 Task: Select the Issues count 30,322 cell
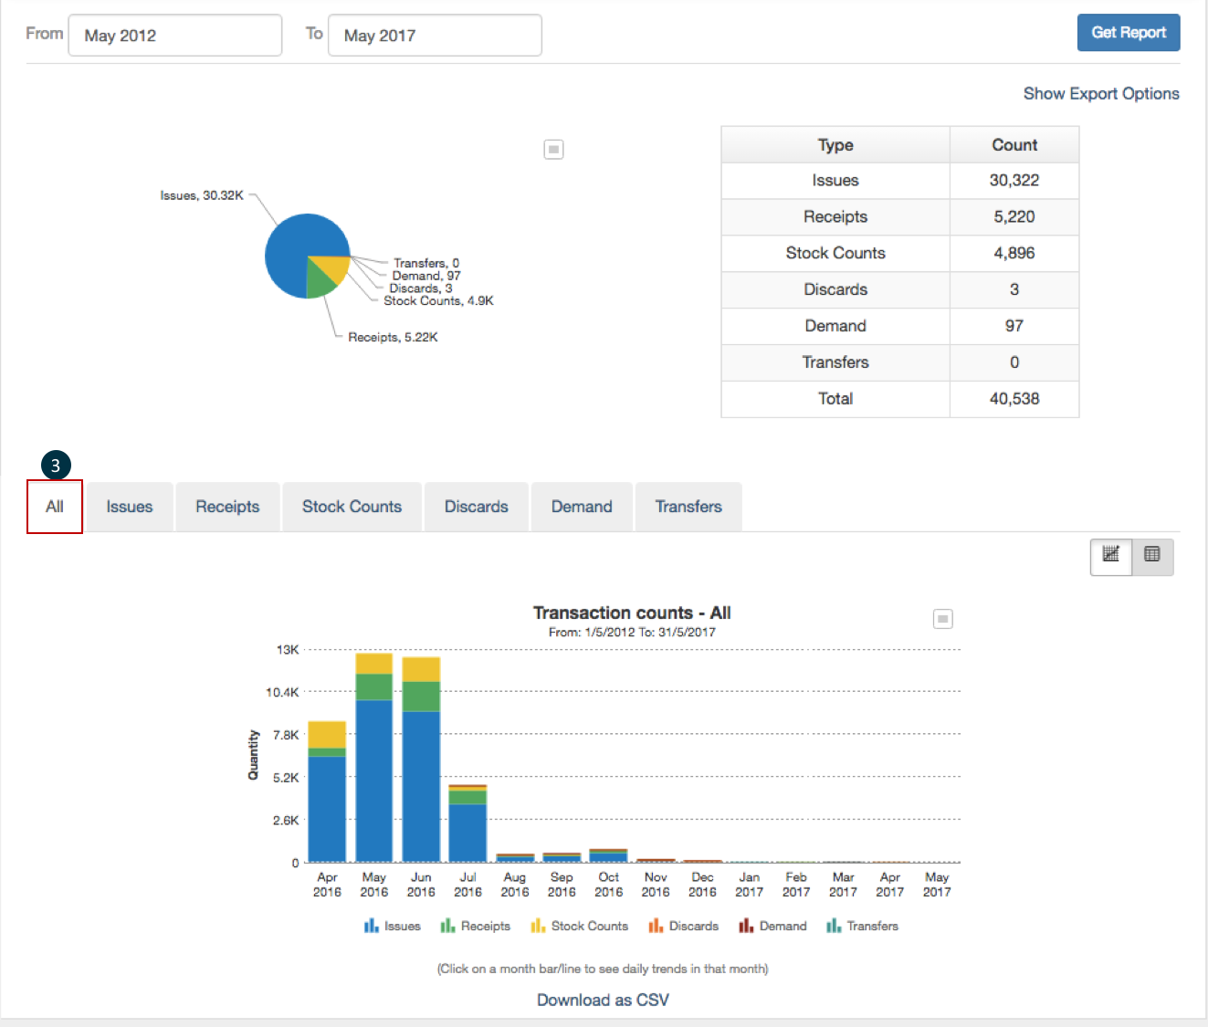click(1014, 181)
